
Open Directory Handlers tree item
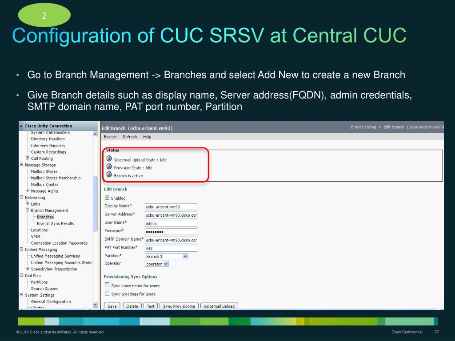[x=48, y=139]
